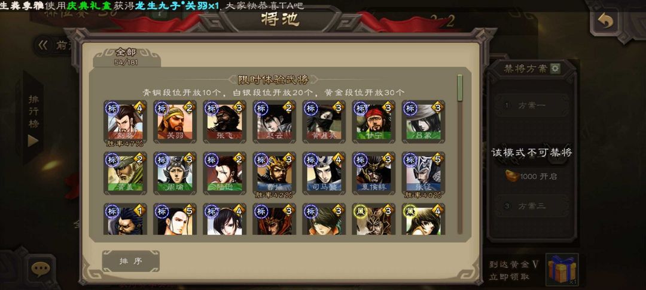Viewport: 646px width, 290px height.
Task: Select the 曹操 hero card
Action: (274, 173)
